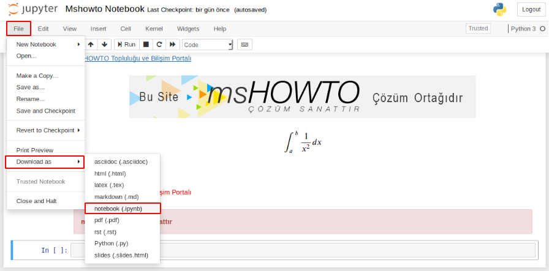Download as notebook (.ipynb)
Image resolution: width=549 pixels, height=271 pixels.
click(123, 209)
